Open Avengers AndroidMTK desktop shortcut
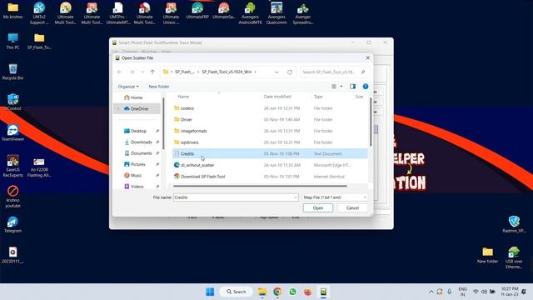This screenshot has height=300, width=533. tap(250, 13)
